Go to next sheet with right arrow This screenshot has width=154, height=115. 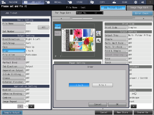144,18
